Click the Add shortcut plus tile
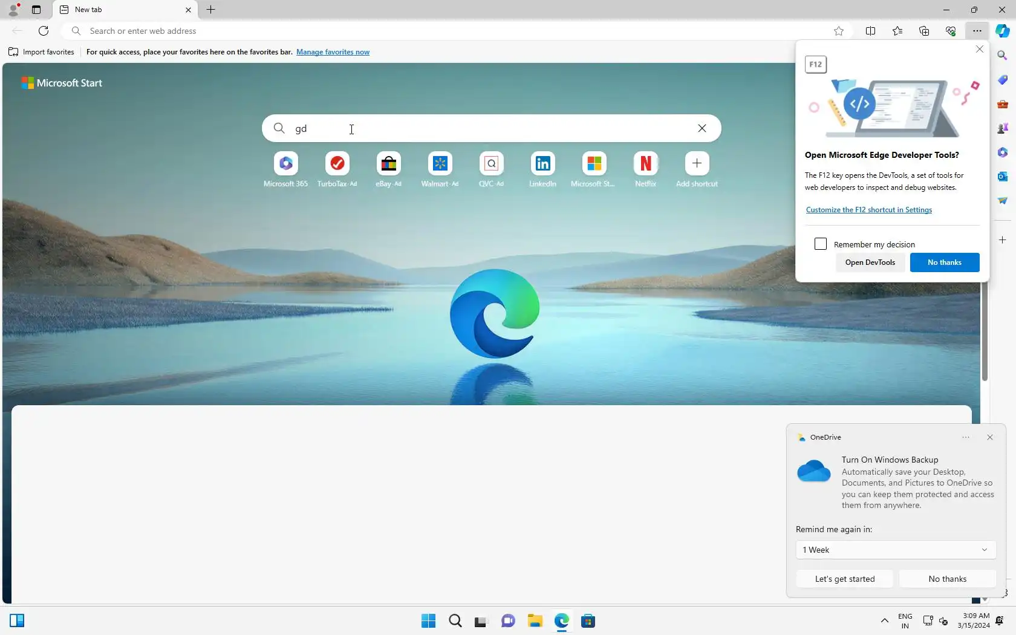Screen dimensions: 1016x635 [x=697, y=163]
